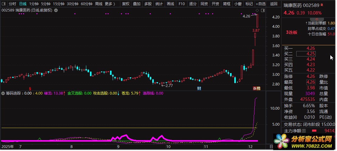Select the 买二 price 4.25 box

click(306, 54)
